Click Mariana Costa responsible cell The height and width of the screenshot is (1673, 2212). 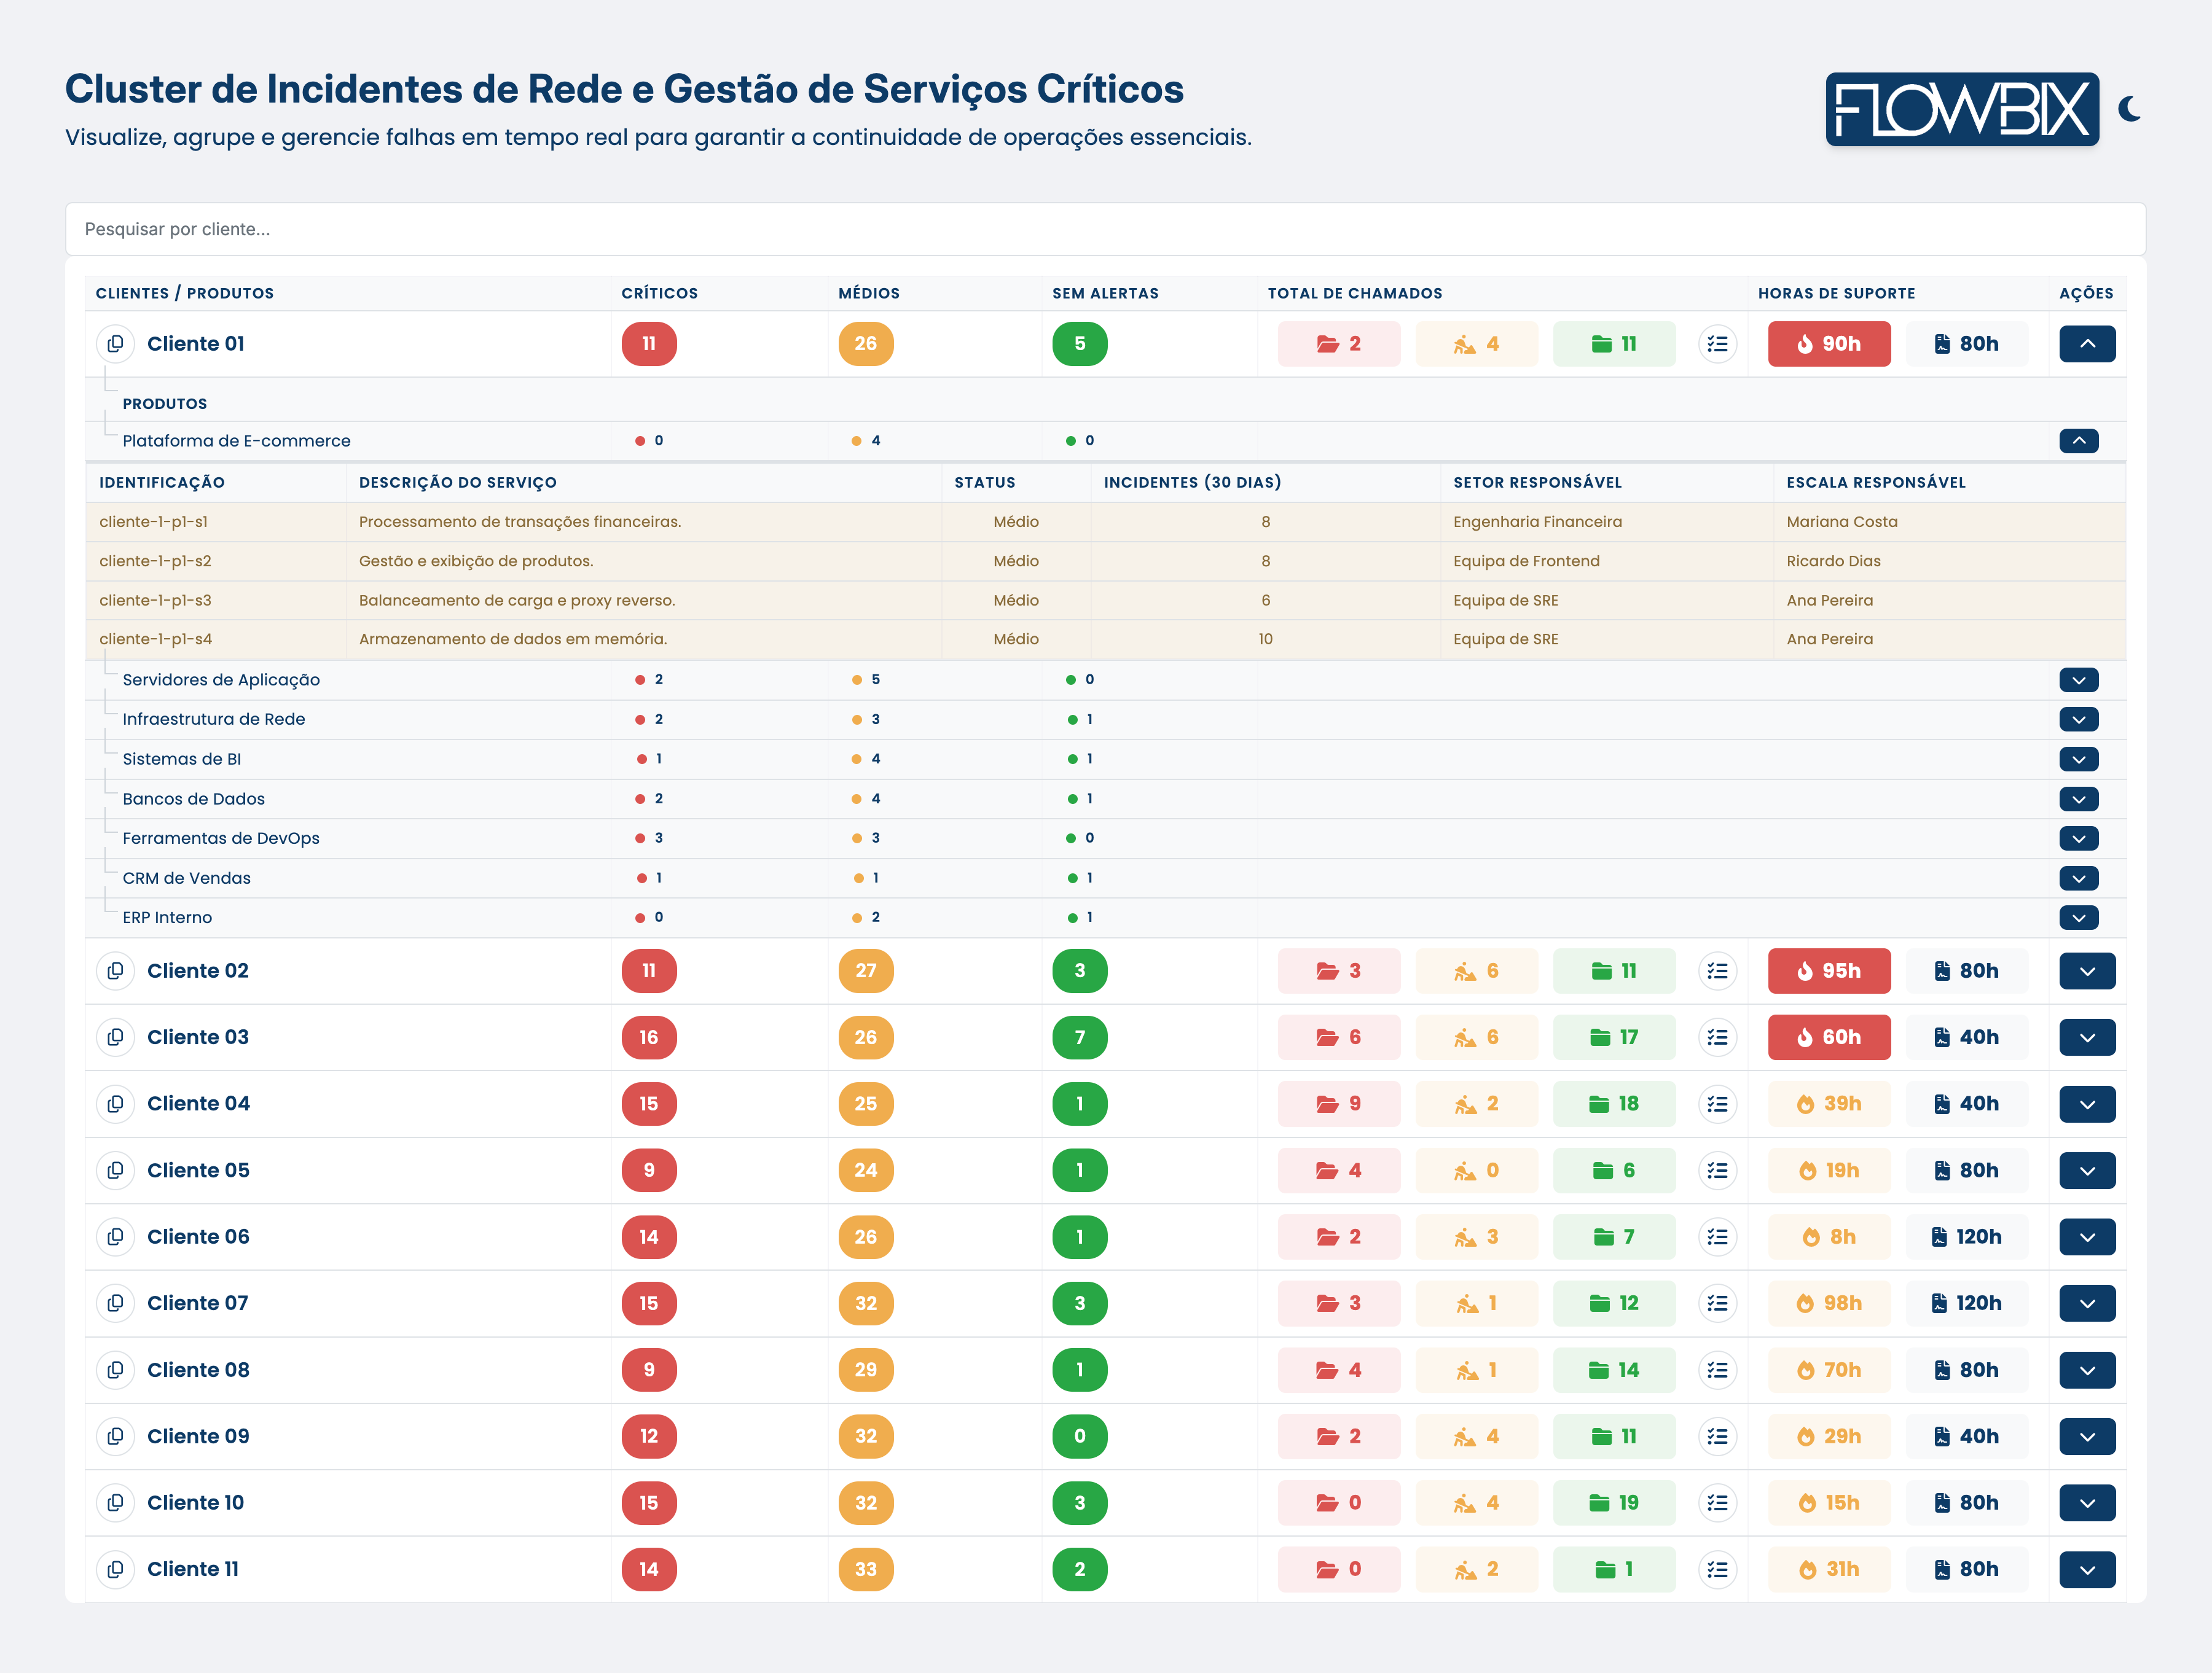(1842, 521)
